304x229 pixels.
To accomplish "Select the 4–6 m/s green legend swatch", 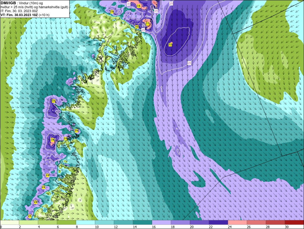I will point(47,222).
